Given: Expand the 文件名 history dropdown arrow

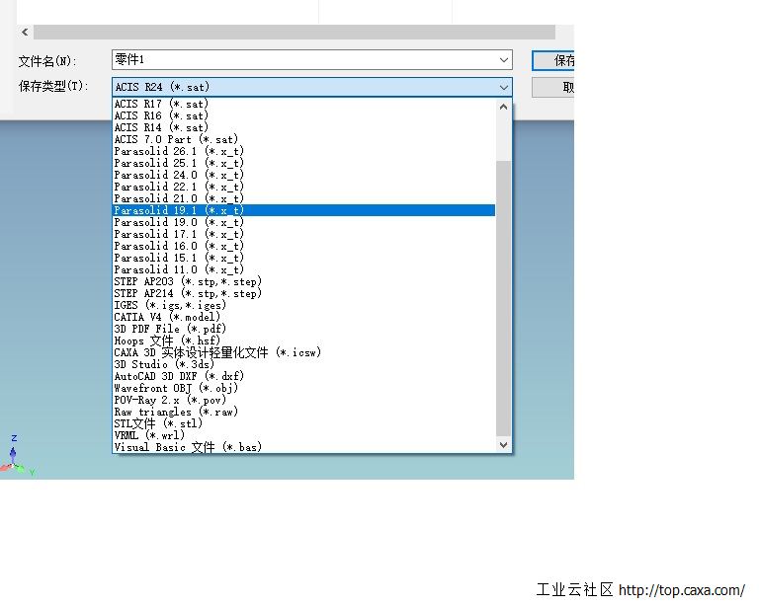Looking at the screenshot, I should pyautogui.click(x=504, y=60).
